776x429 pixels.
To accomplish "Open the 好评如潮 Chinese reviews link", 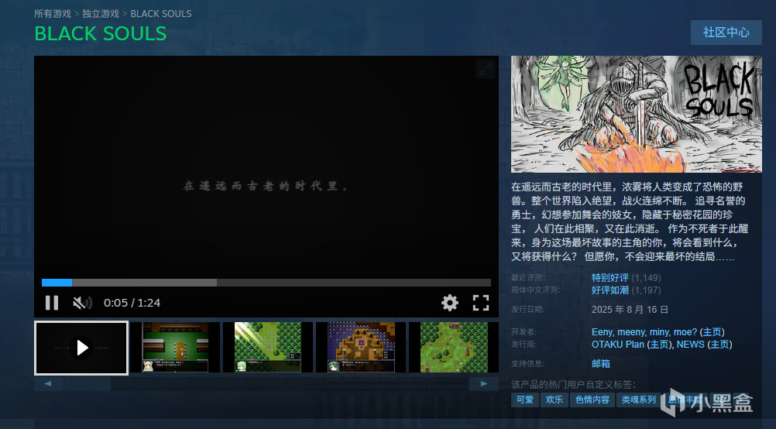I will point(609,290).
